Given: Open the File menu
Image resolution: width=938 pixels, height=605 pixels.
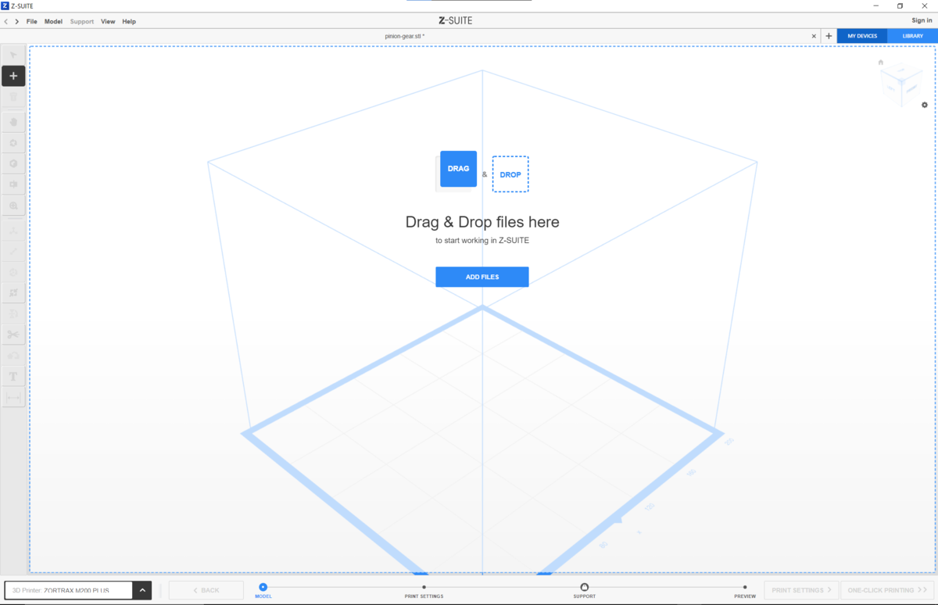Looking at the screenshot, I should pyautogui.click(x=32, y=21).
